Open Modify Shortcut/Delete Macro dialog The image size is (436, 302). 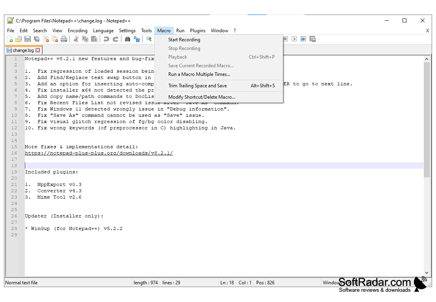tap(201, 97)
